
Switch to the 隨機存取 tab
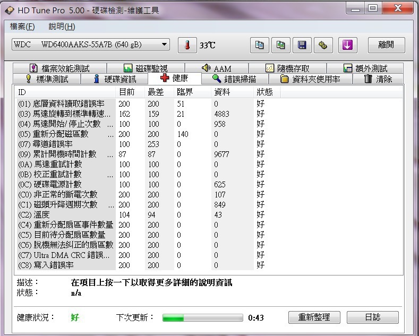(x=287, y=68)
